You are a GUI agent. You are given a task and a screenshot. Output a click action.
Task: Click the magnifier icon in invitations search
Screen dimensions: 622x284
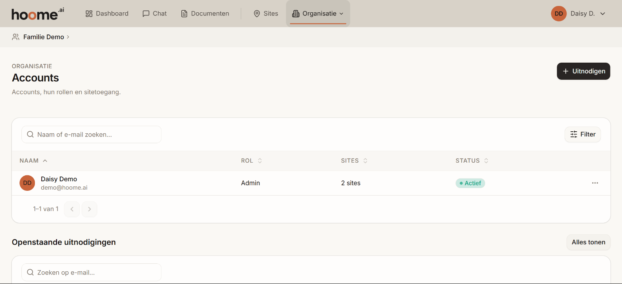[x=30, y=272]
